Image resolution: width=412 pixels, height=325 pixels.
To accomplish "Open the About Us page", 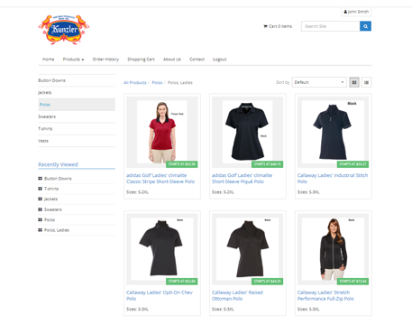I will point(172,60).
